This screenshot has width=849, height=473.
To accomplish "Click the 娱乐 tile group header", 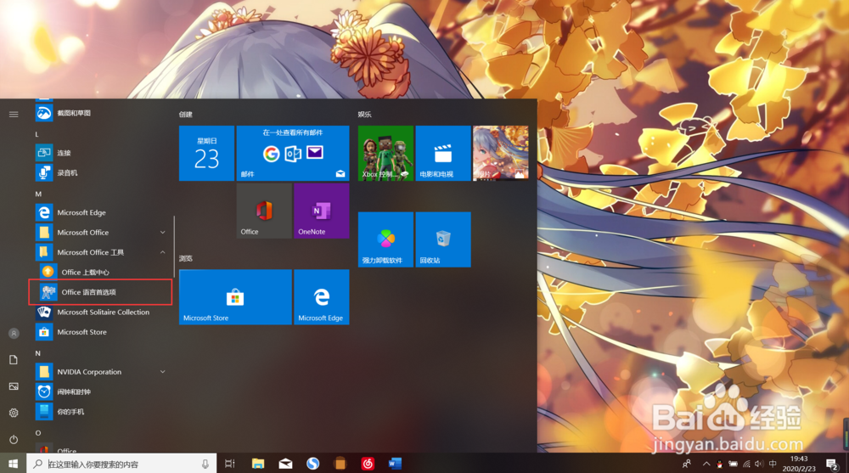I will tap(364, 115).
